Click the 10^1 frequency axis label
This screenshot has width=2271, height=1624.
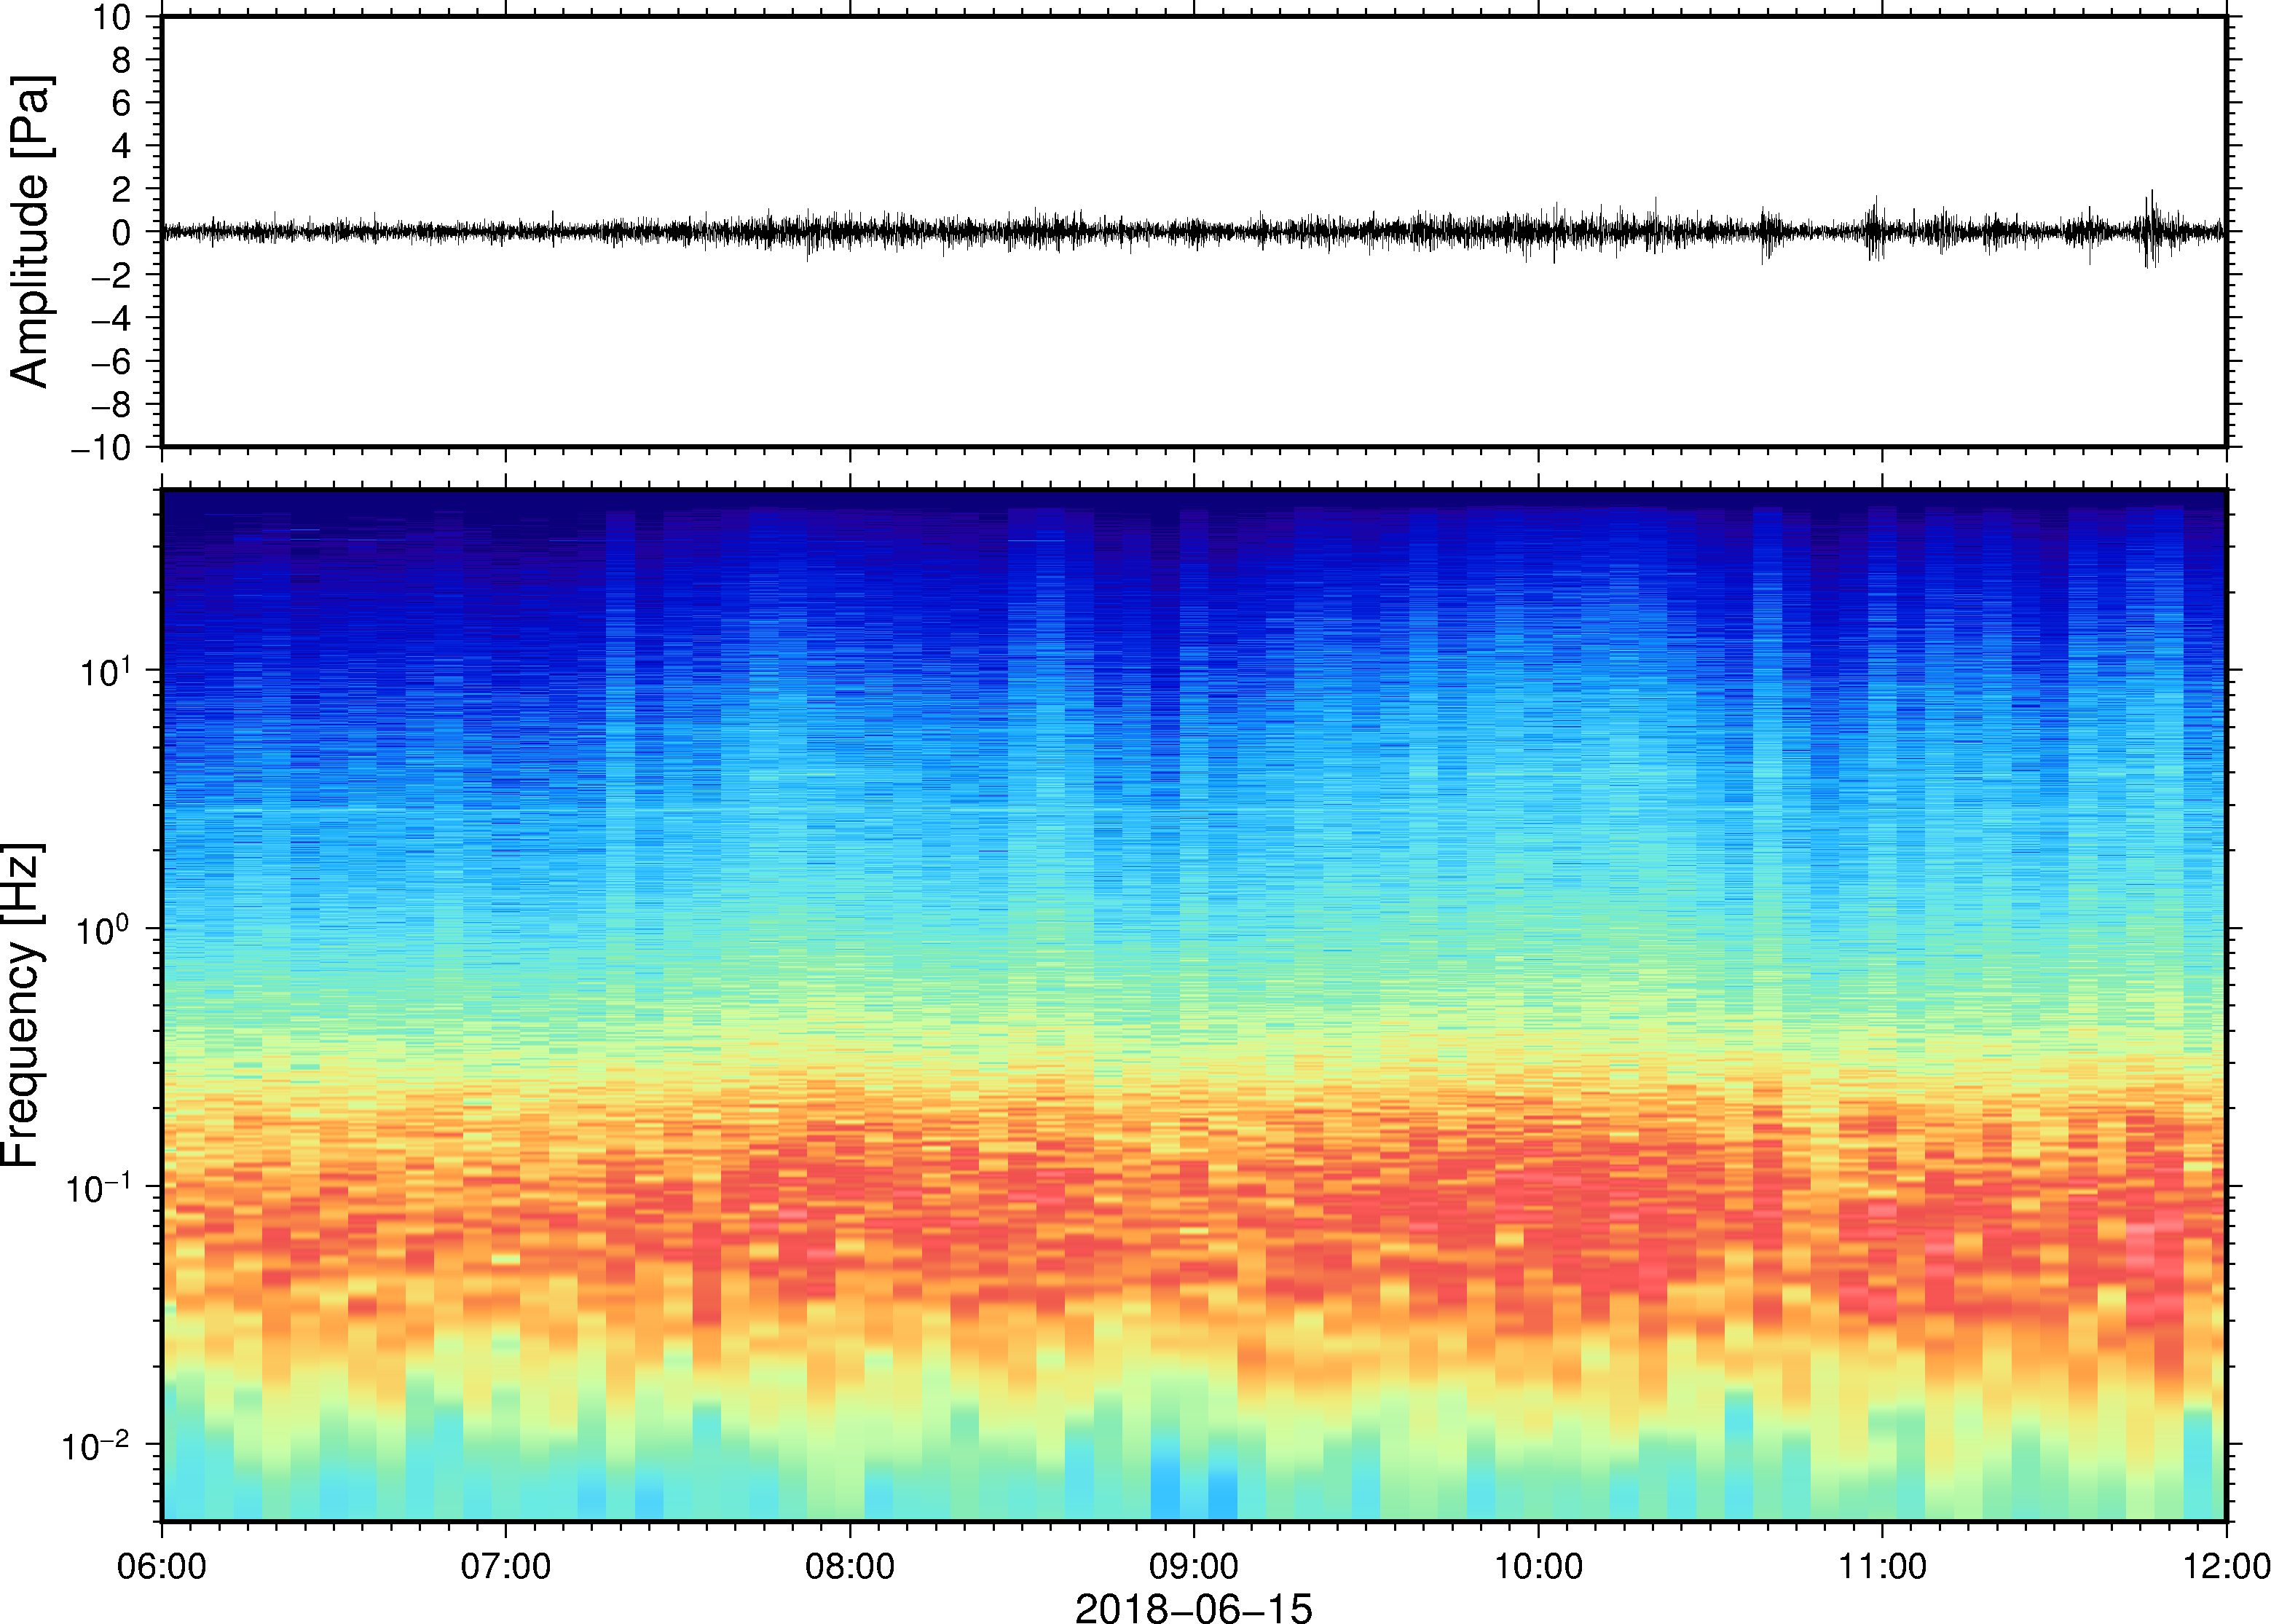point(106,670)
